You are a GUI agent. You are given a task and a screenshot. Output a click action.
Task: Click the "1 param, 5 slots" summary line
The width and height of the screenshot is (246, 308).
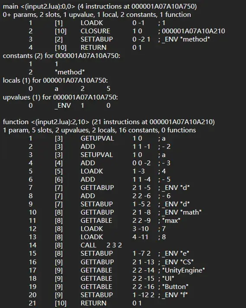99,130
